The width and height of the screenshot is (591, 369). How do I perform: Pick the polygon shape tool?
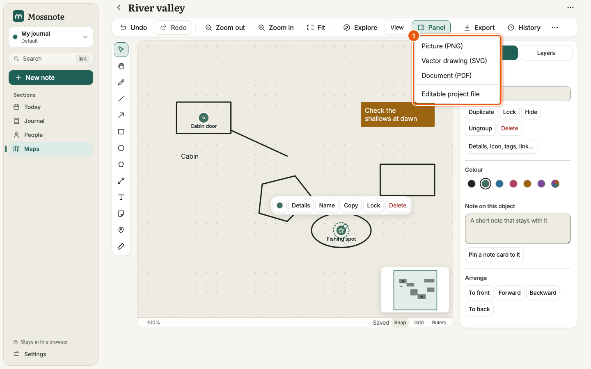121,164
